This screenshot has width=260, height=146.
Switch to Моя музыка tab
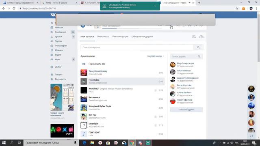[87, 36]
